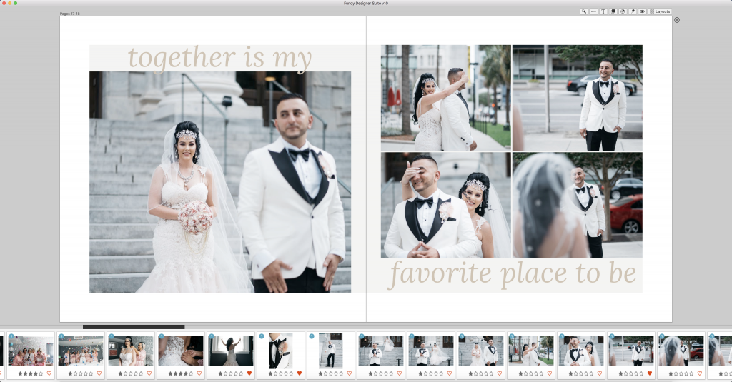
Task: Click thumbnail of groom covering his eyes
Action: point(580,351)
